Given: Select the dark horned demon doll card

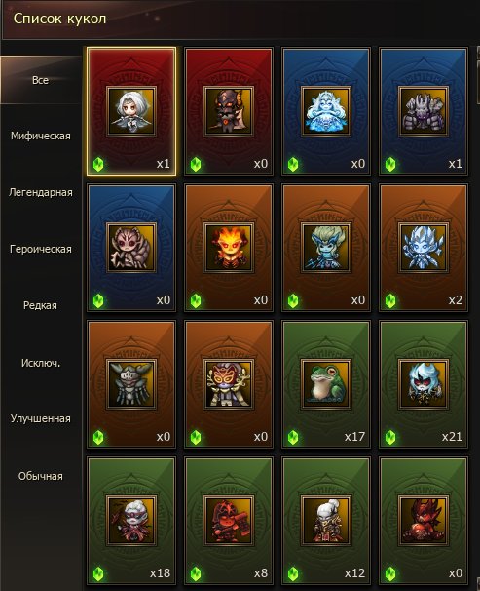Looking at the screenshot, I should click(x=229, y=111).
